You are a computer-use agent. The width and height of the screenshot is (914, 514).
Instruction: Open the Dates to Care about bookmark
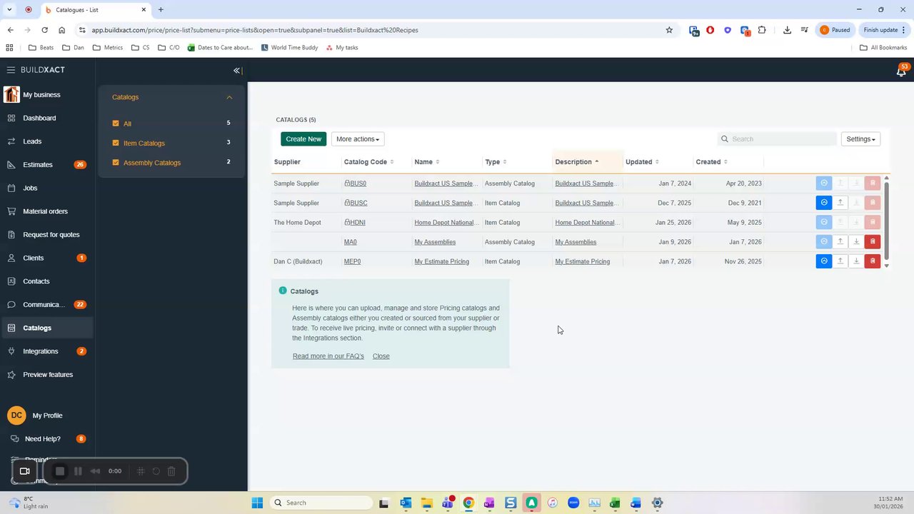[x=220, y=48]
